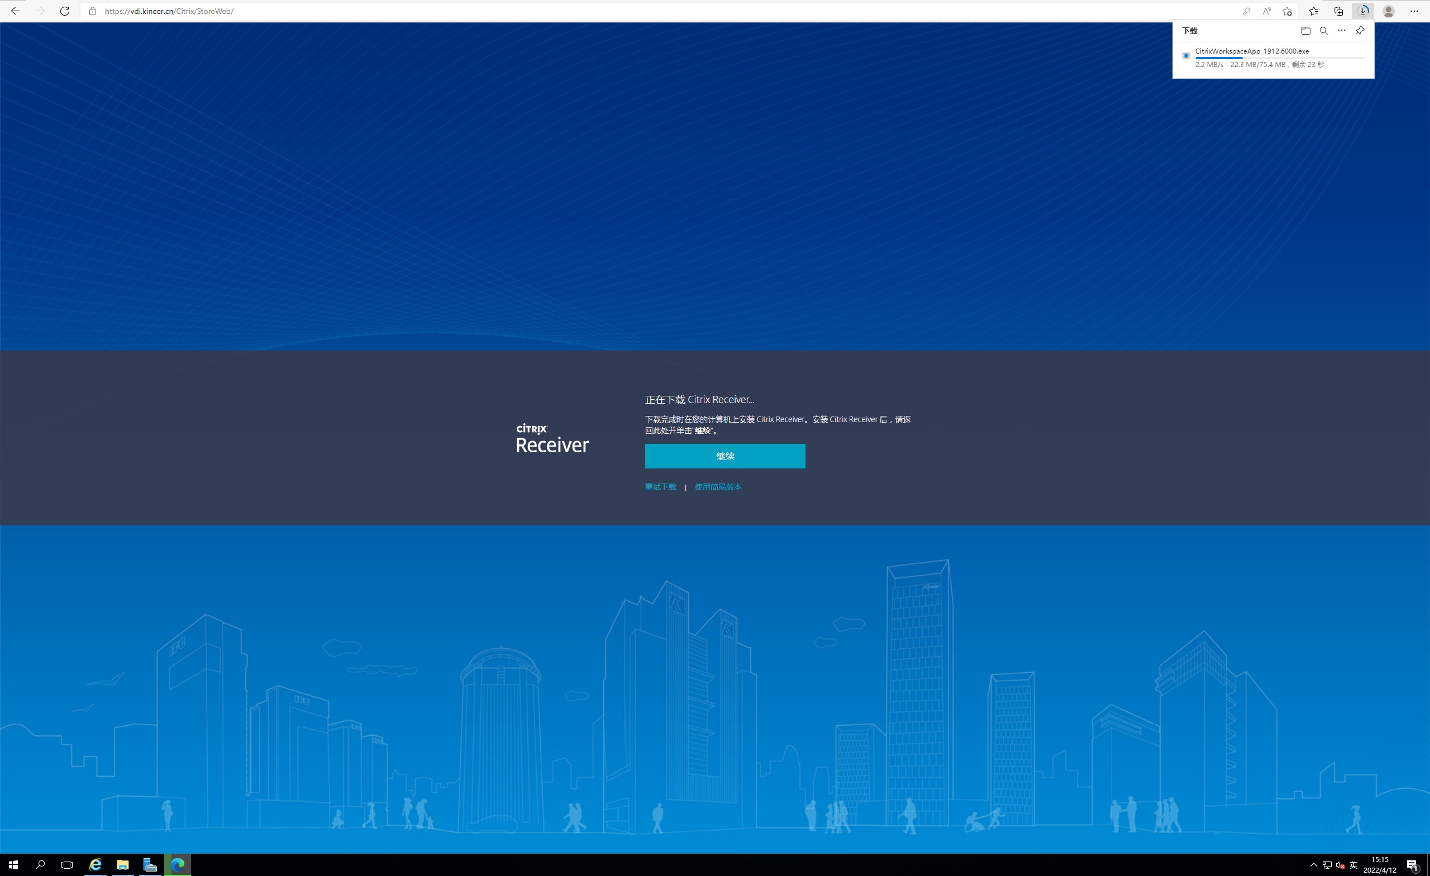Pin the downloads panel
Viewport: 1430px width, 876px height.
(x=1359, y=31)
